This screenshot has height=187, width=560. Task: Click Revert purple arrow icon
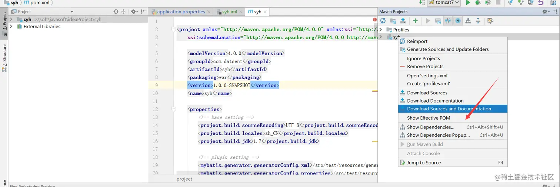pos(541,3)
